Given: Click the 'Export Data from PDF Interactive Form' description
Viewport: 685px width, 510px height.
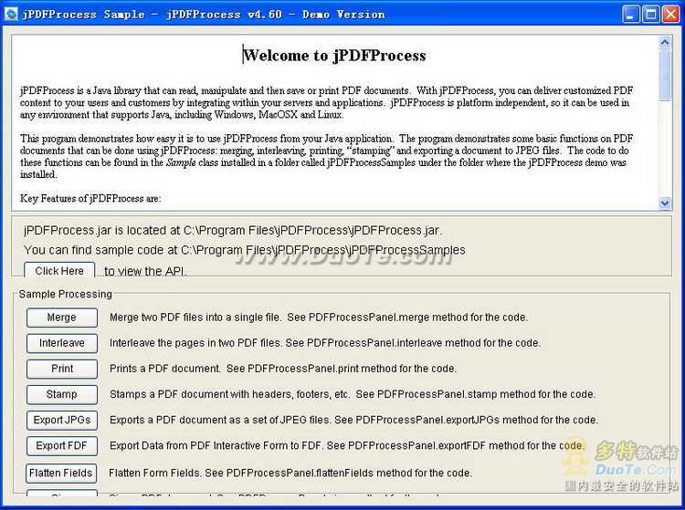Looking at the screenshot, I should (x=347, y=446).
